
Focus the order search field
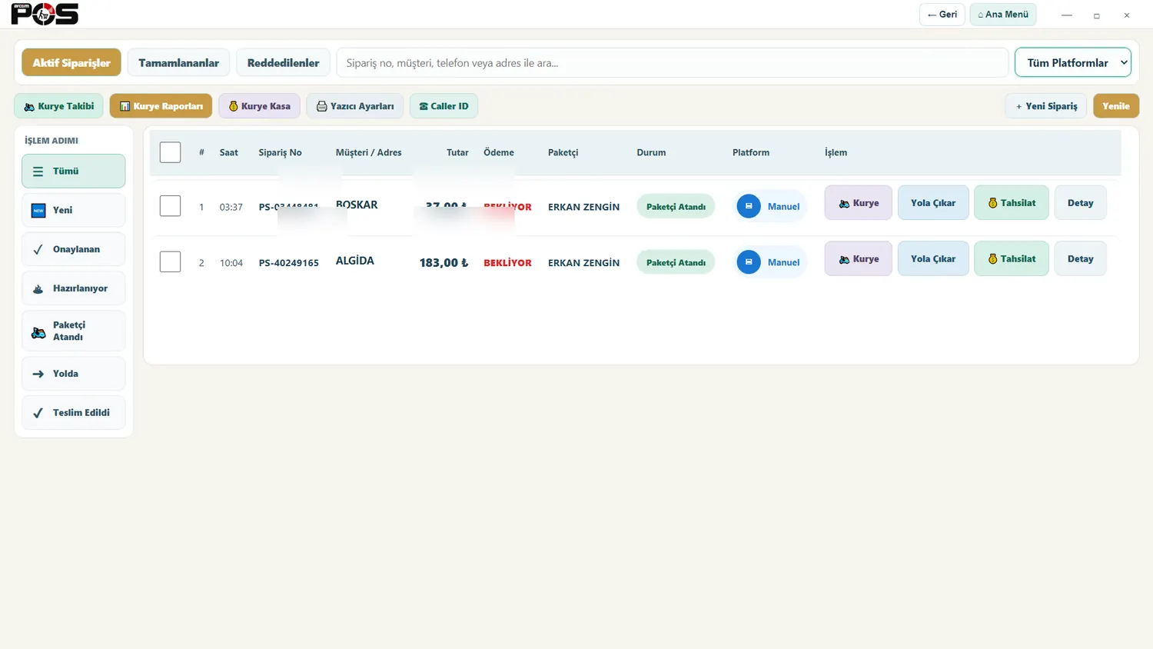(673, 63)
